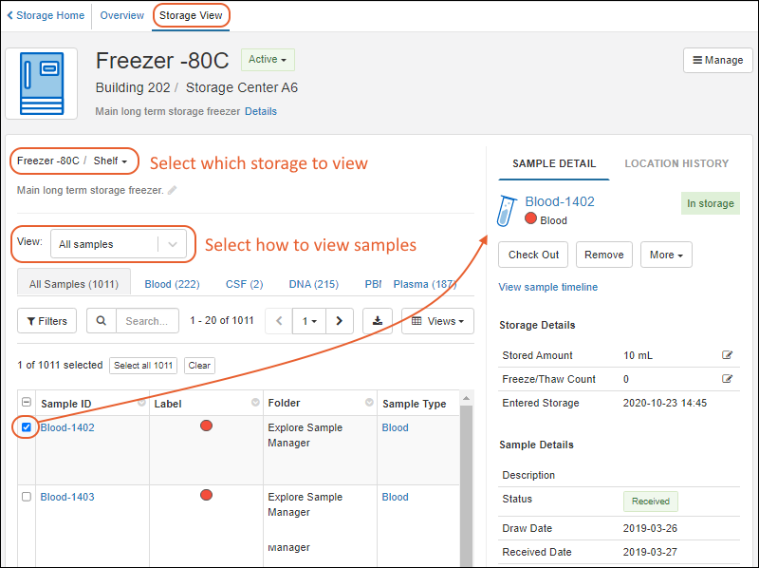The height and width of the screenshot is (568, 759).
Task: Click the search magnifier icon
Action: coord(102,321)
